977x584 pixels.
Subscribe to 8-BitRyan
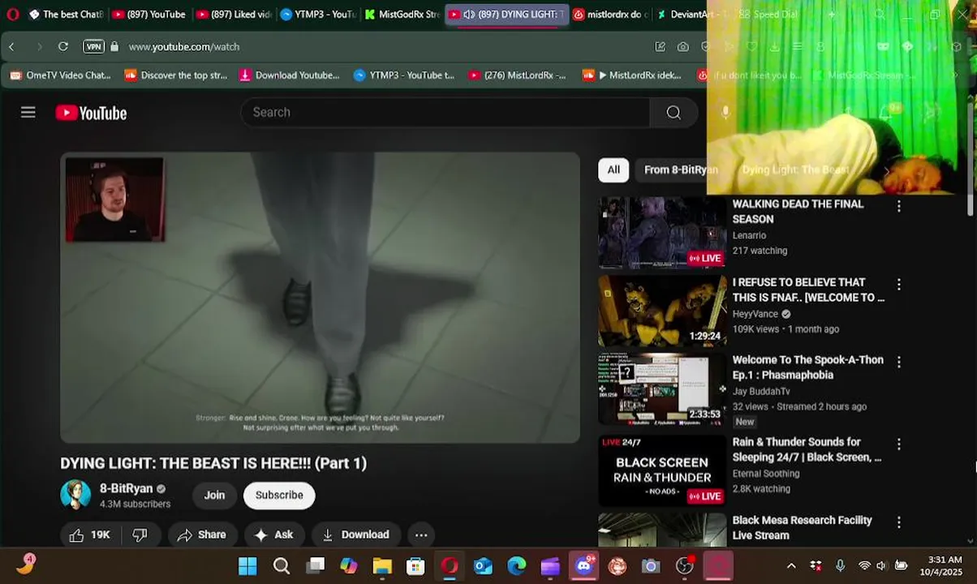pos(279,495)
